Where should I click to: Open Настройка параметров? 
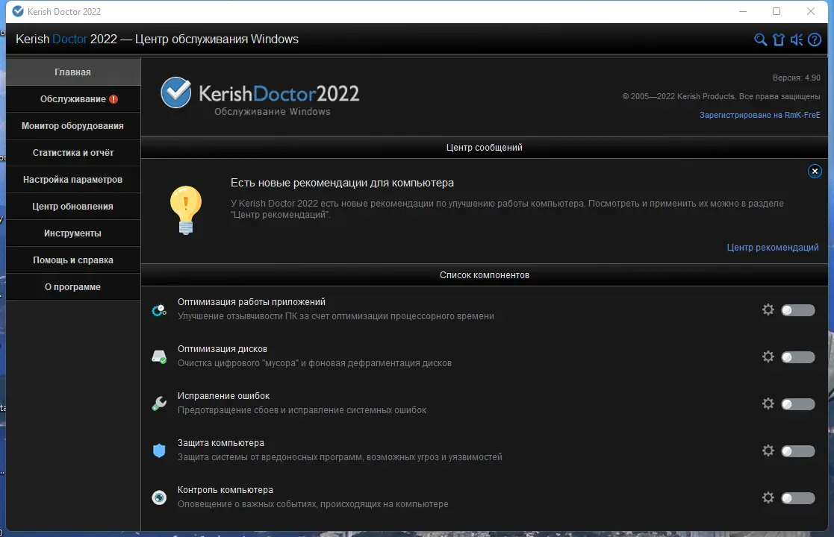[x=73, y=180]
